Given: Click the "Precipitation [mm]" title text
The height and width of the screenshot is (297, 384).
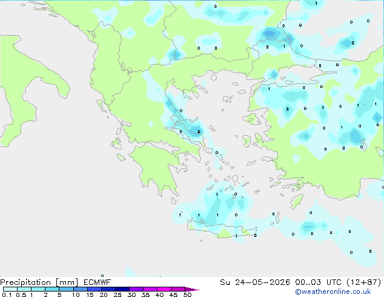Looking at the screenshot, I should (x=39, y=282).
